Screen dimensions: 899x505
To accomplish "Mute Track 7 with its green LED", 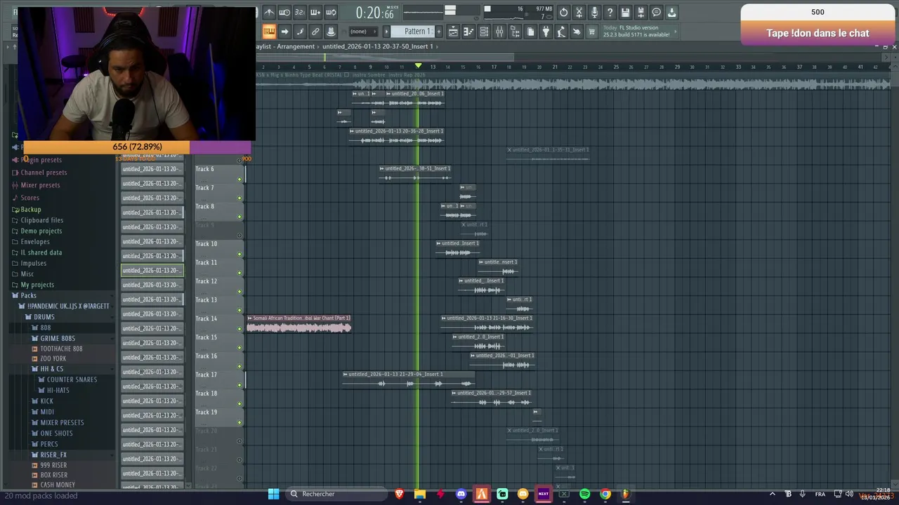I will click(239, 198).
